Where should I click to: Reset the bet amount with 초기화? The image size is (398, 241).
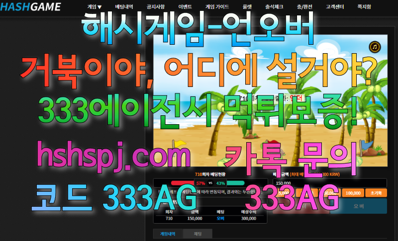tap(376, 193)
